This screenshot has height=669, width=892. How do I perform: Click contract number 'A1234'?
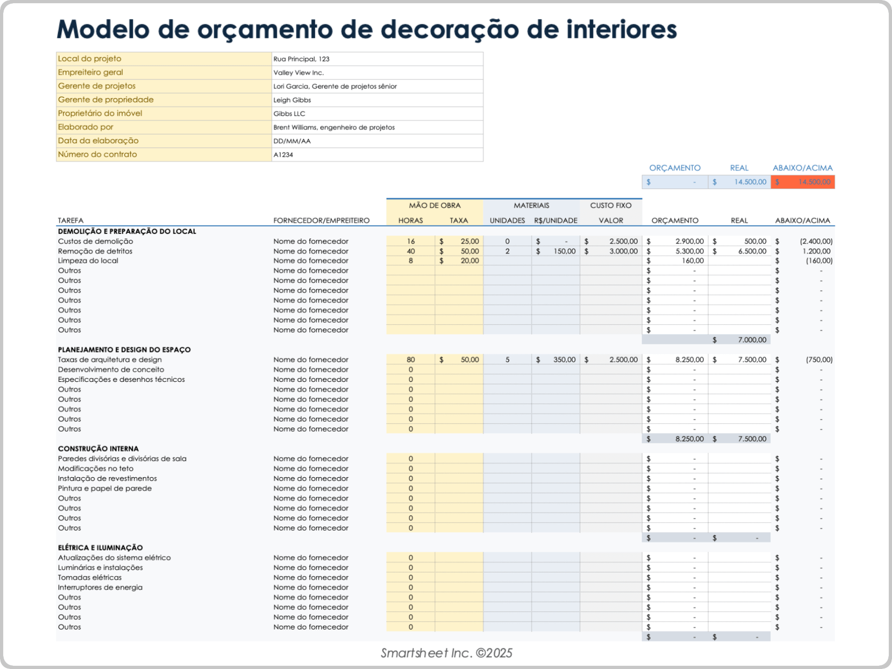pyautogui.click(x=377, y=155)
